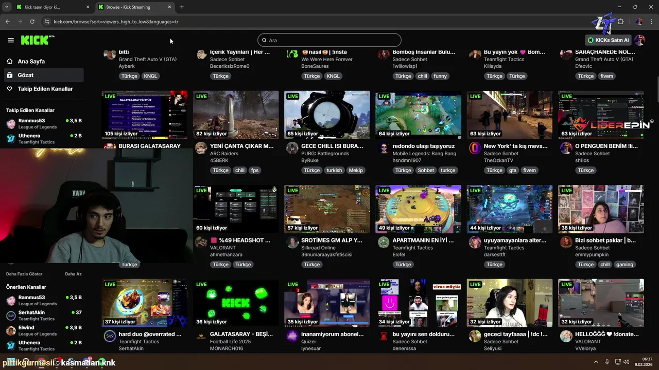Open Rammus53 in followed channels
The width and height of the screenshot is (659, 370).
43,124
